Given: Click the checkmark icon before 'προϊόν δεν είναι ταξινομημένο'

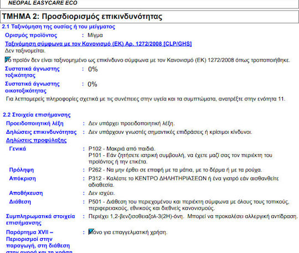Looking at the screenshot, I should pyautogui.click(x=8, y=59).
